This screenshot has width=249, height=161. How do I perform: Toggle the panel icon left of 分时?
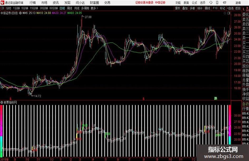[x=2, y=8]
